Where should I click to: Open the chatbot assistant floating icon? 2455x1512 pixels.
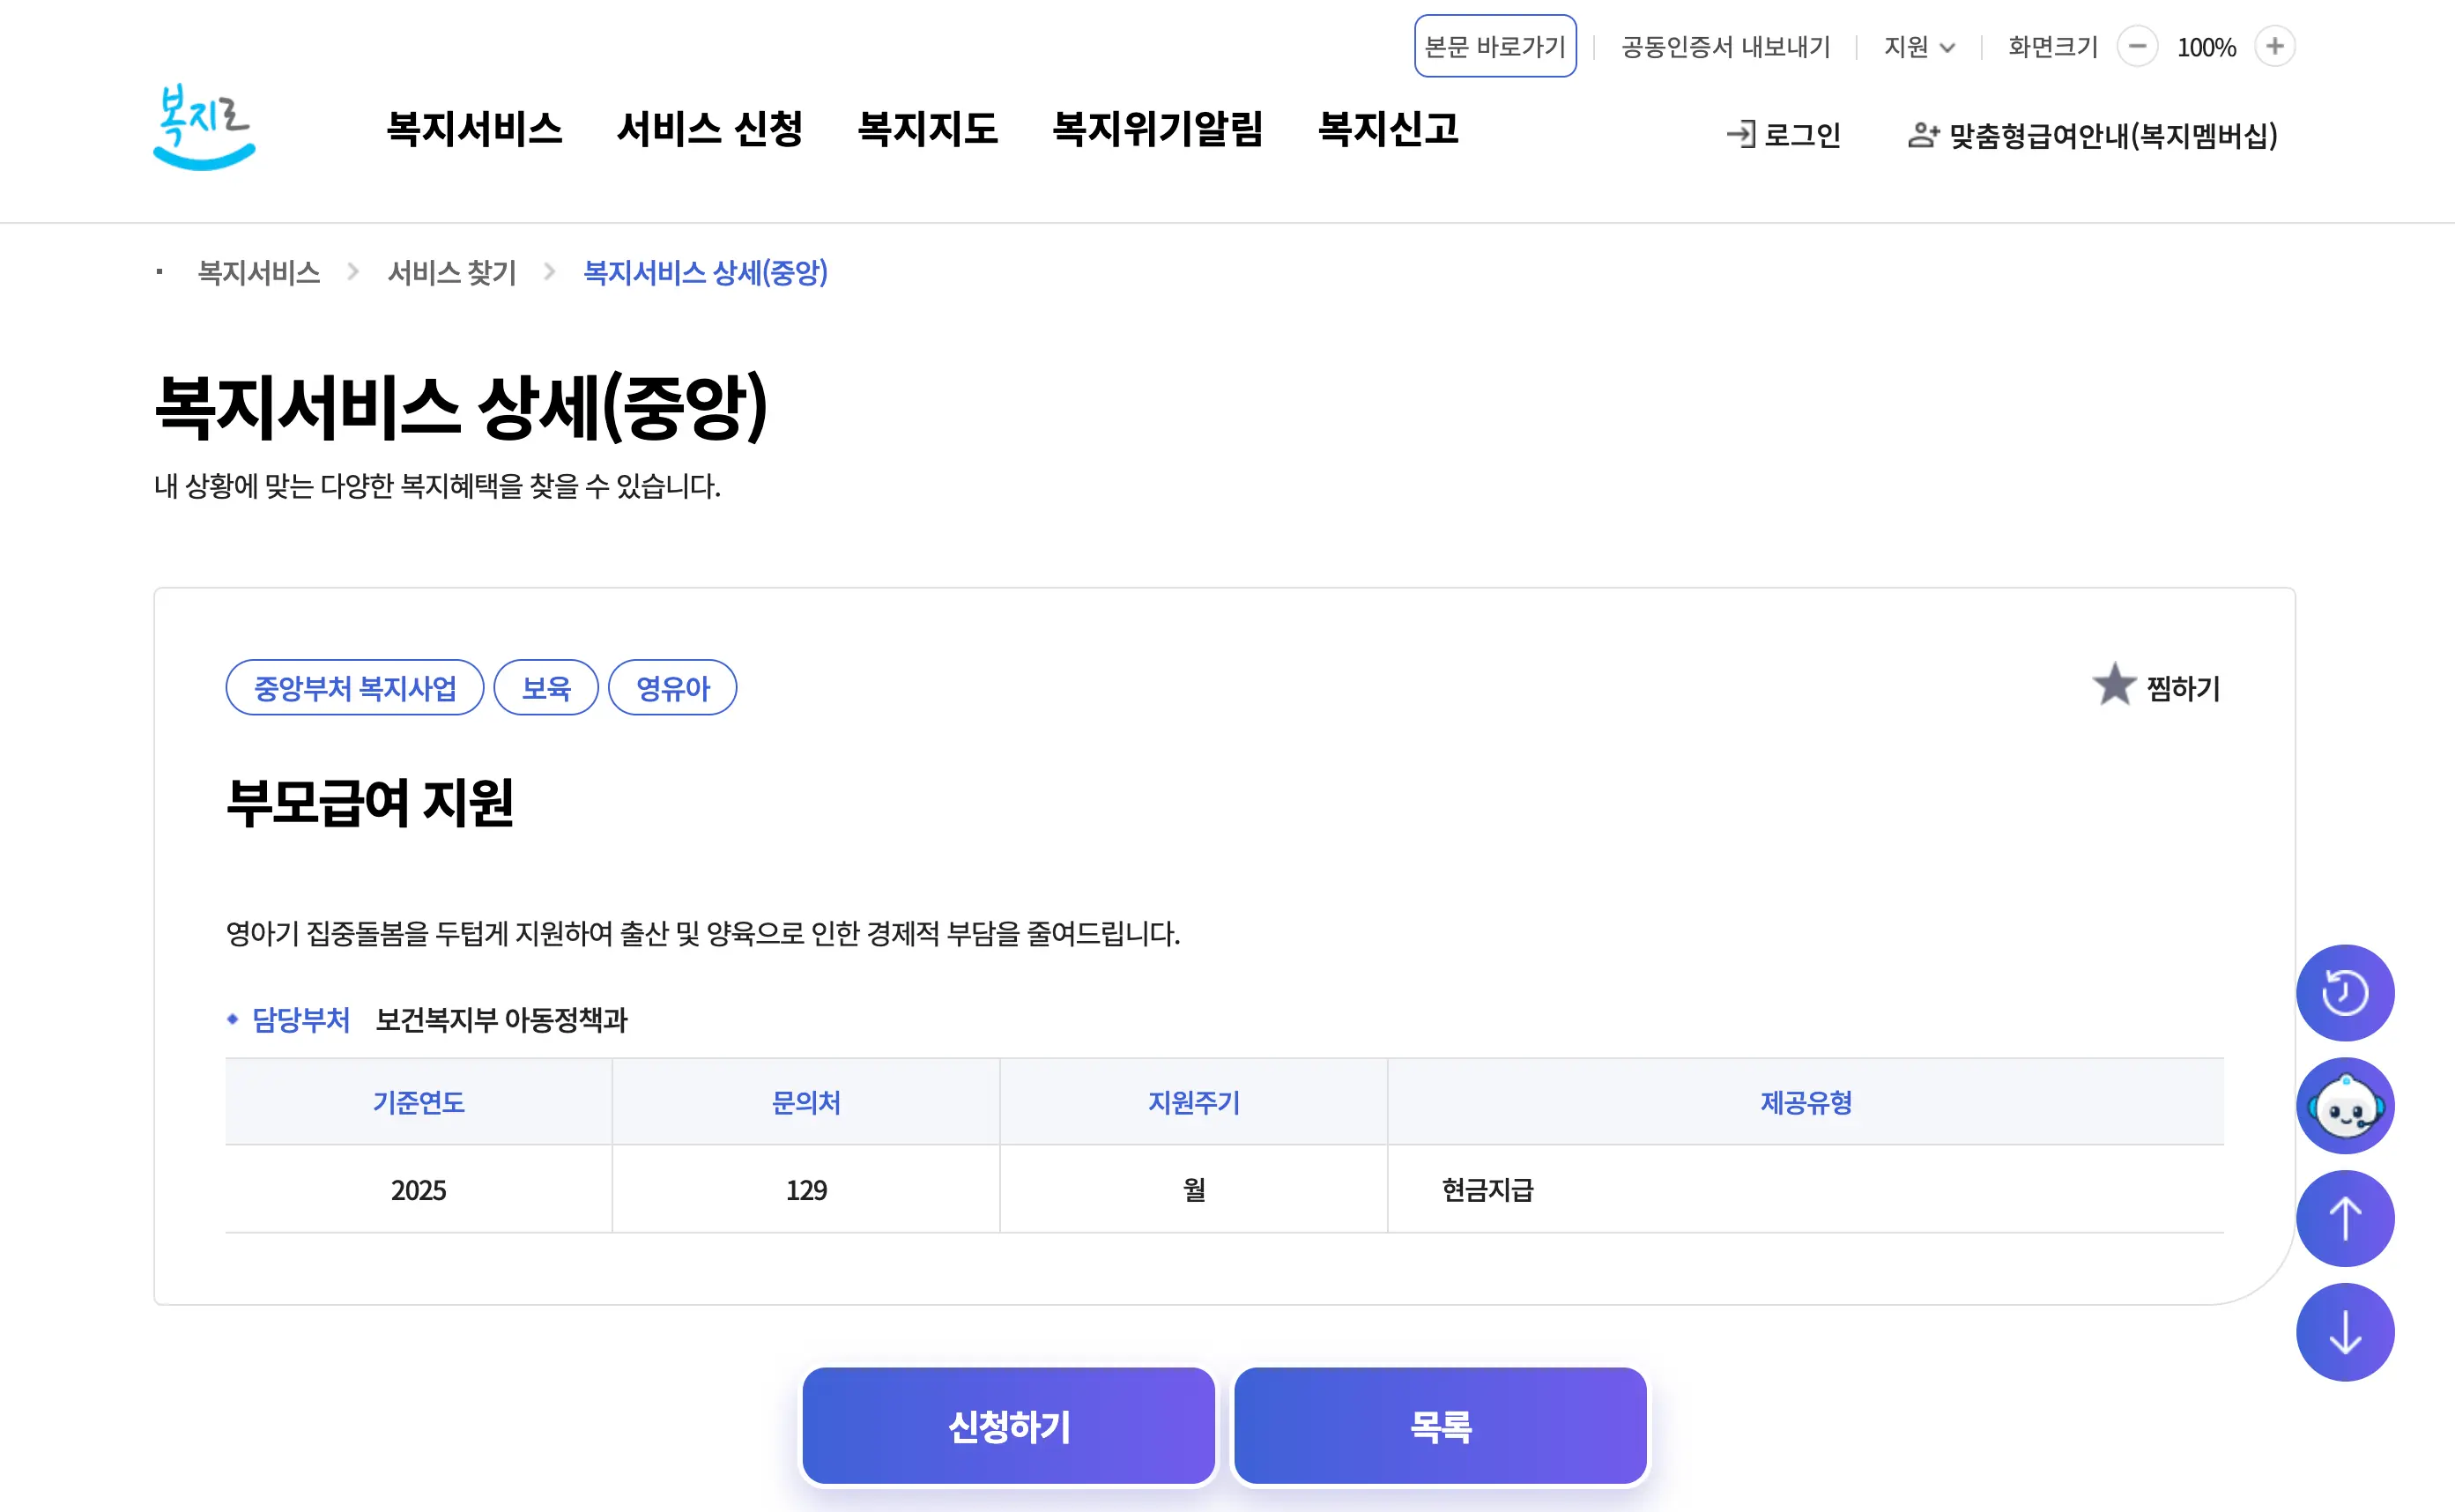coord(2344,1106)
